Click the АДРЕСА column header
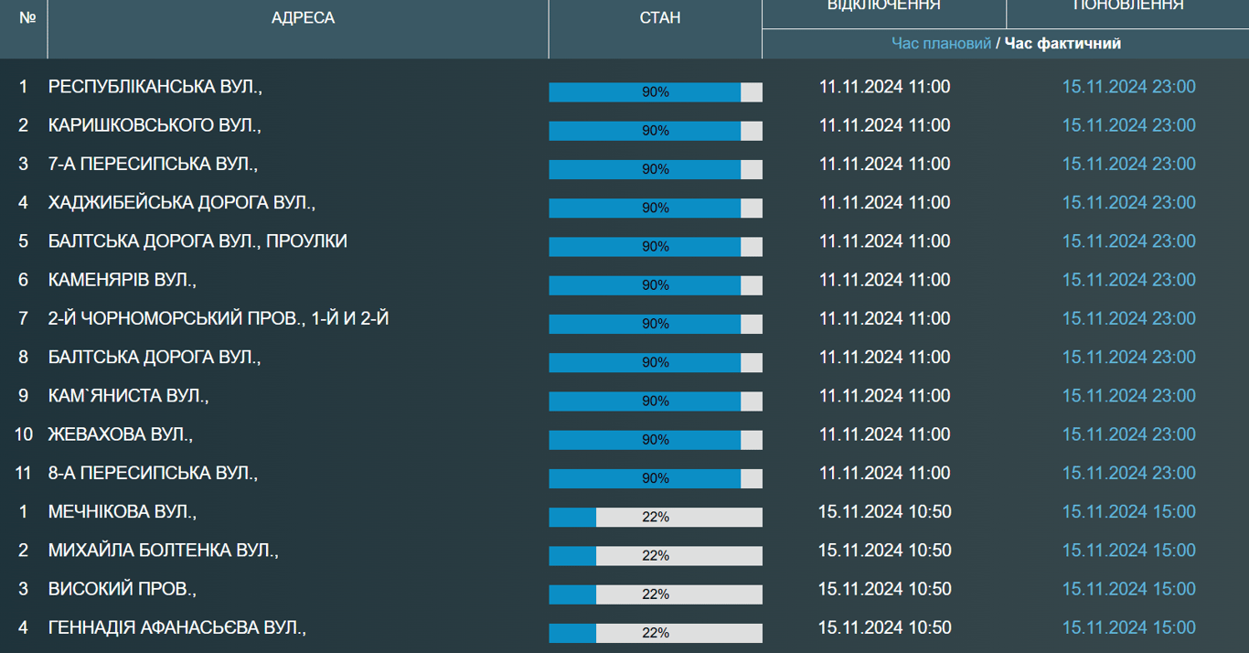The width and height of the screenshot is (1249, 653). pyautogui.click(x=303, y=18)
